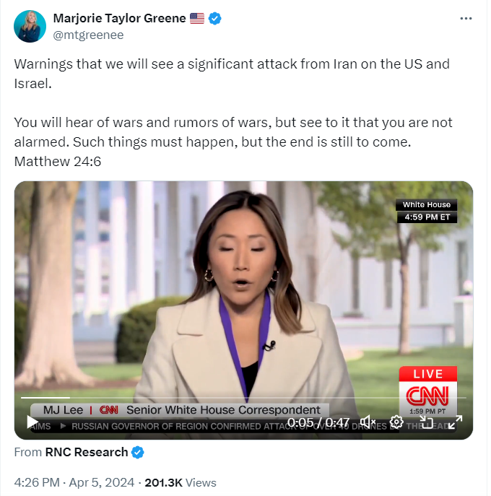Image resolution: width=491 pixels, height=496 pixels.
Task: Click the blue verified badge beside Greene
Action: pos(215,18)
